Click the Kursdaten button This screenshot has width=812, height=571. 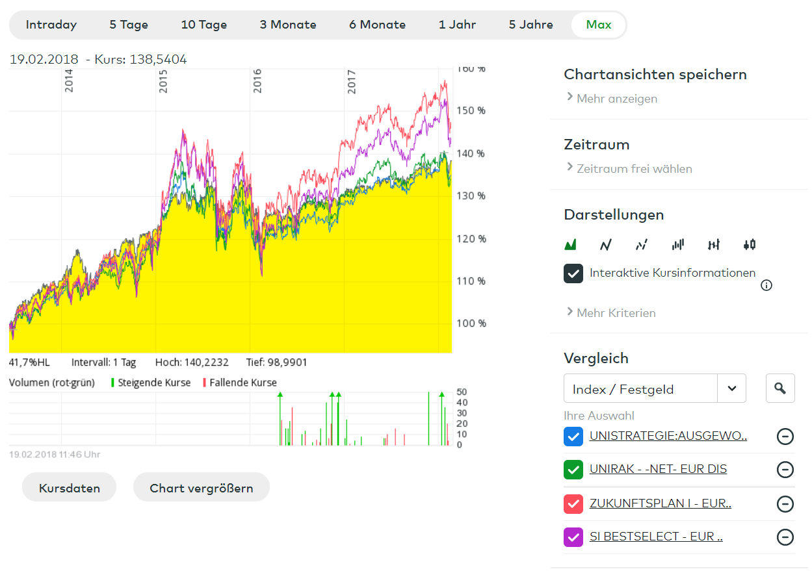click(x=70, y=488)
